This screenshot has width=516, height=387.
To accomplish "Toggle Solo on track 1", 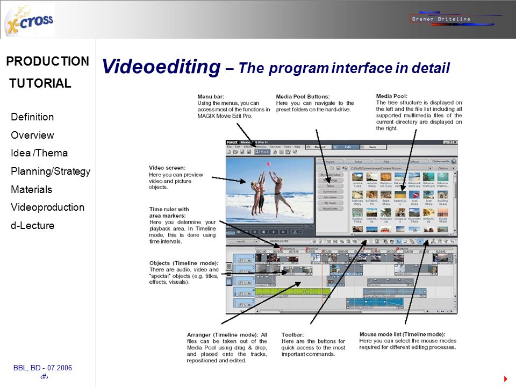I will (x=245, y=261).
